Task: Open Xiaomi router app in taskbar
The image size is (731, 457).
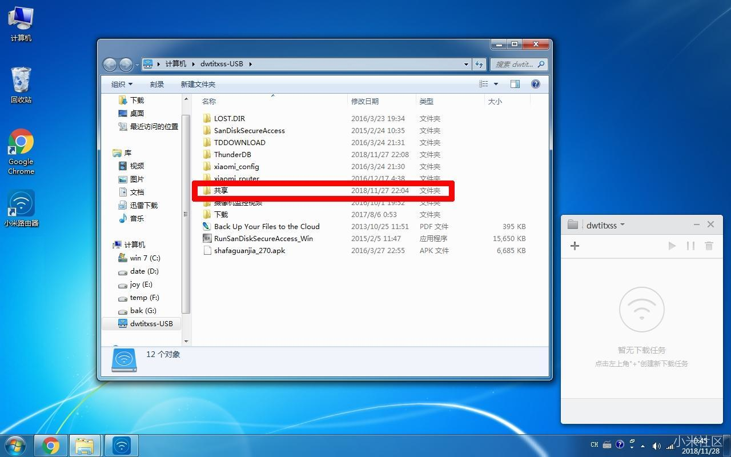Action: (x=121, y=446)
